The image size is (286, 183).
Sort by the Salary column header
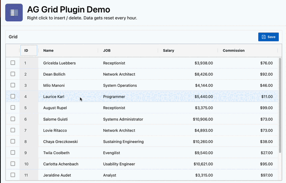point(187,50)
